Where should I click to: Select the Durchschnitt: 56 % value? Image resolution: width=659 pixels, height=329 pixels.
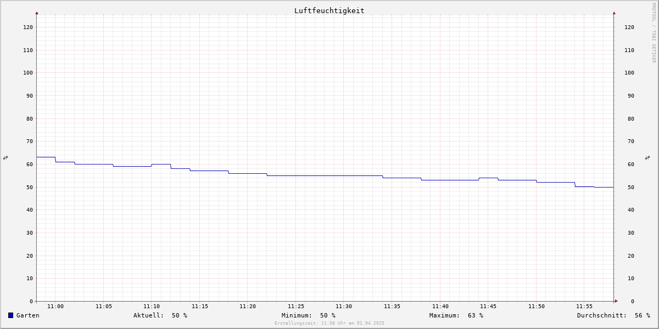click(613, 315)
